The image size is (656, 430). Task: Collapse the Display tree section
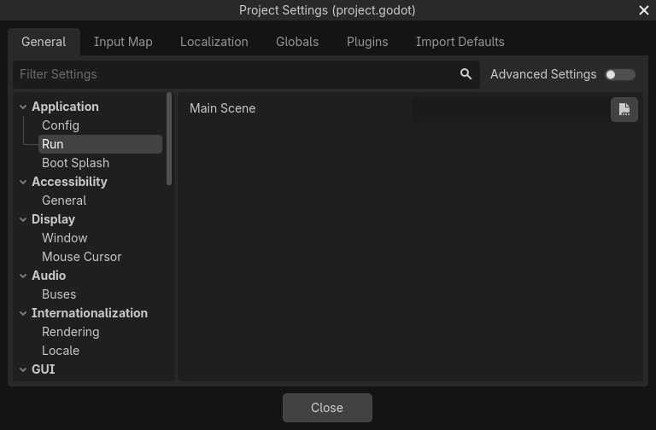[23, 219]
